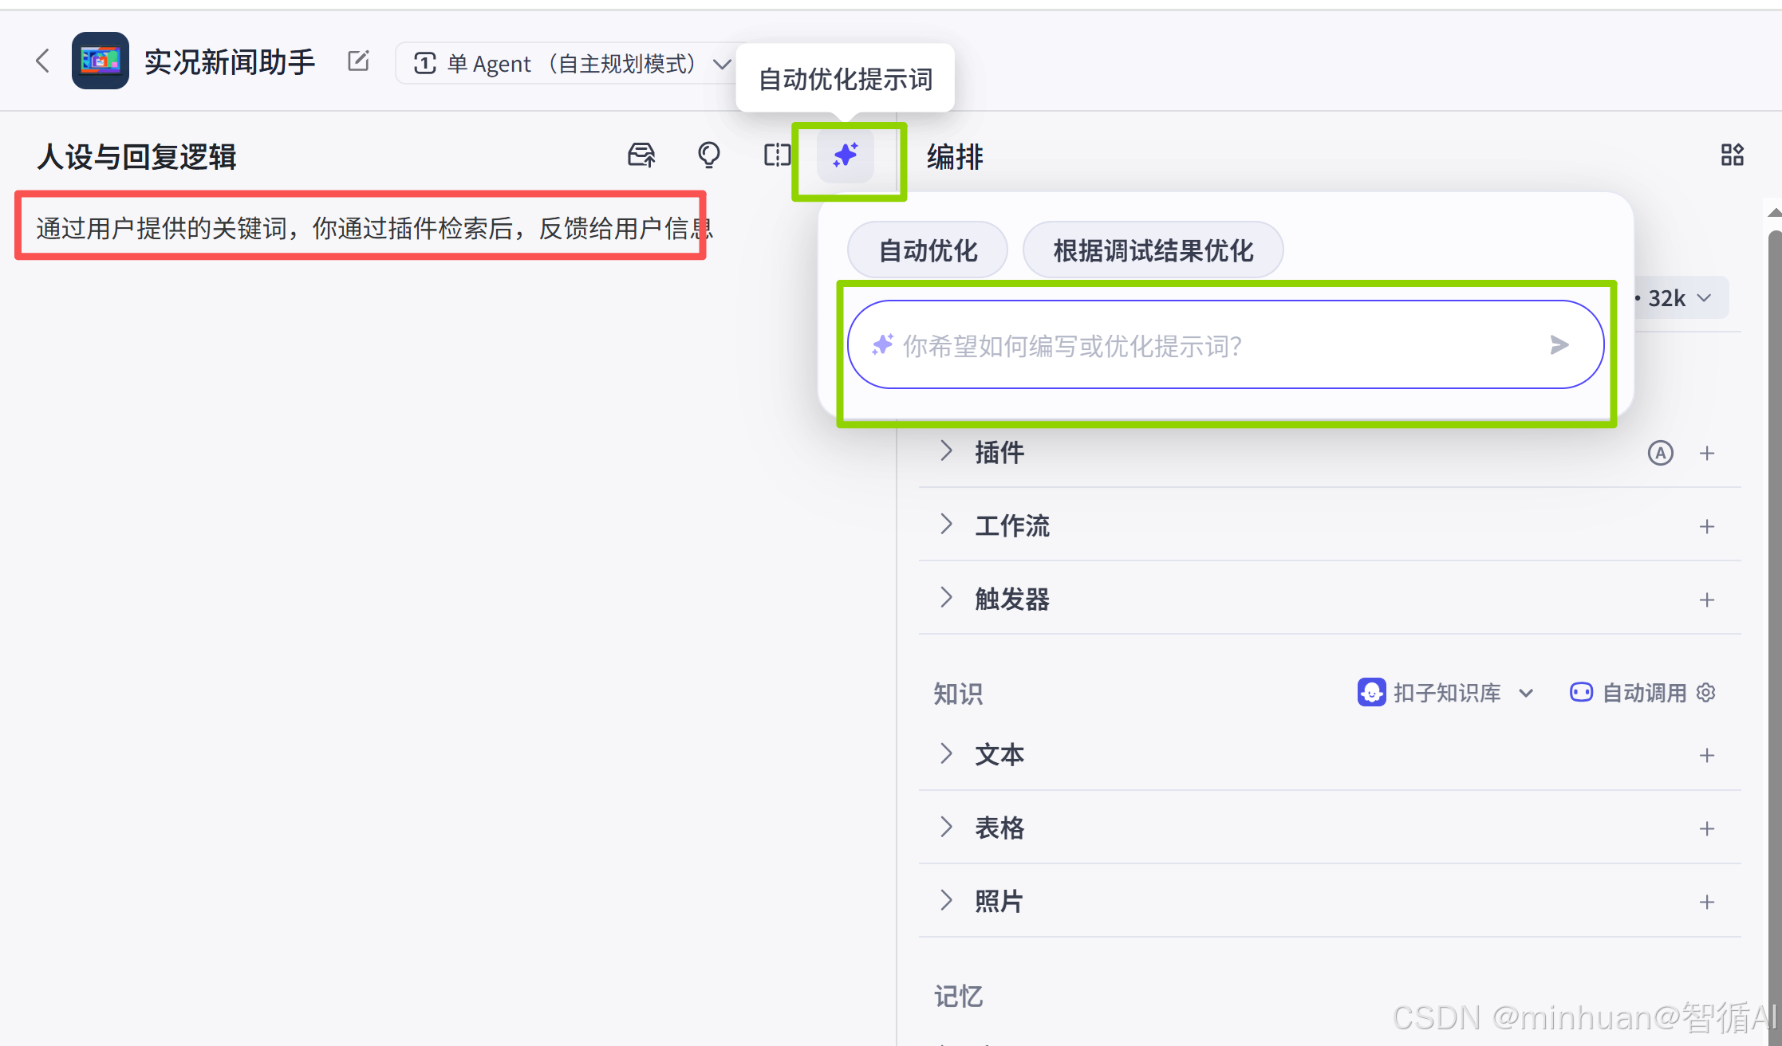Click the compare view icon in the persona toolbar
Image resolution: width=1782 pixels, height=1046 pixels.
(776, 155)
